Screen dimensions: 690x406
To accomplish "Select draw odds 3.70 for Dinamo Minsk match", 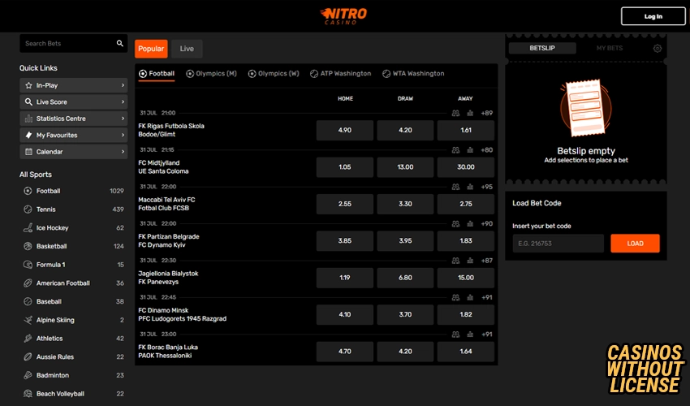I will coord(405,314).
